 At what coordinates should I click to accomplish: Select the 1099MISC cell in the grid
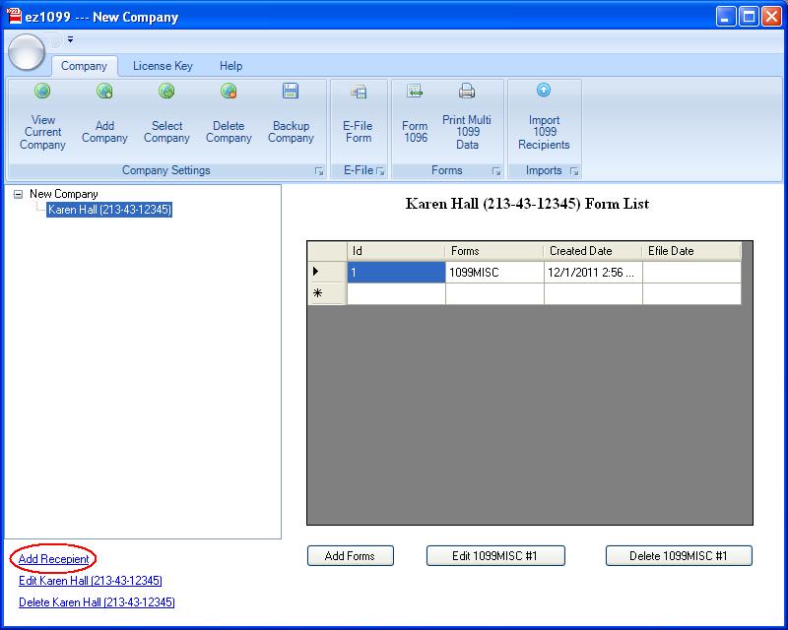(x=494, y=272)
